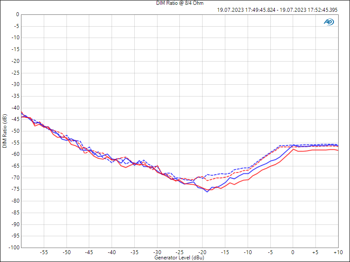The image size is (350, 262).
Task: Click the -90 label on the DIM Ratio axis
Action: pyautogui.click(x=15, y=224)
